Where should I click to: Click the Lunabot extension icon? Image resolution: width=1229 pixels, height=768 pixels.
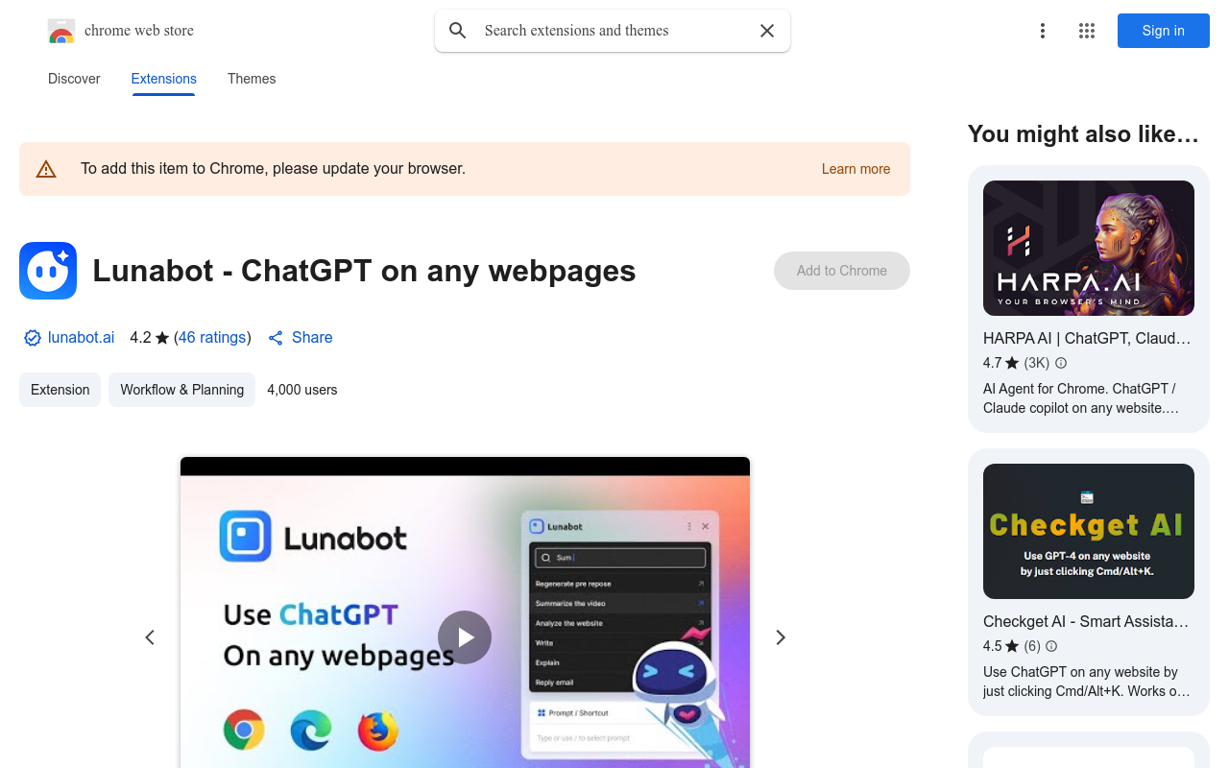click(48, 271)
